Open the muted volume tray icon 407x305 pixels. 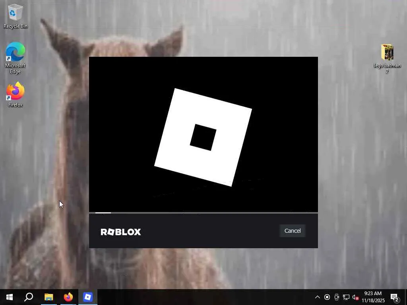356,297
